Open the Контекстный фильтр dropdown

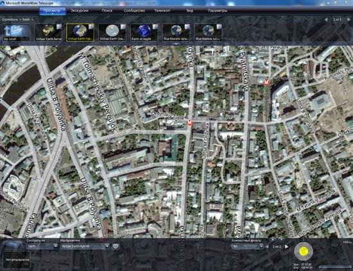click(x=247, y=246)
